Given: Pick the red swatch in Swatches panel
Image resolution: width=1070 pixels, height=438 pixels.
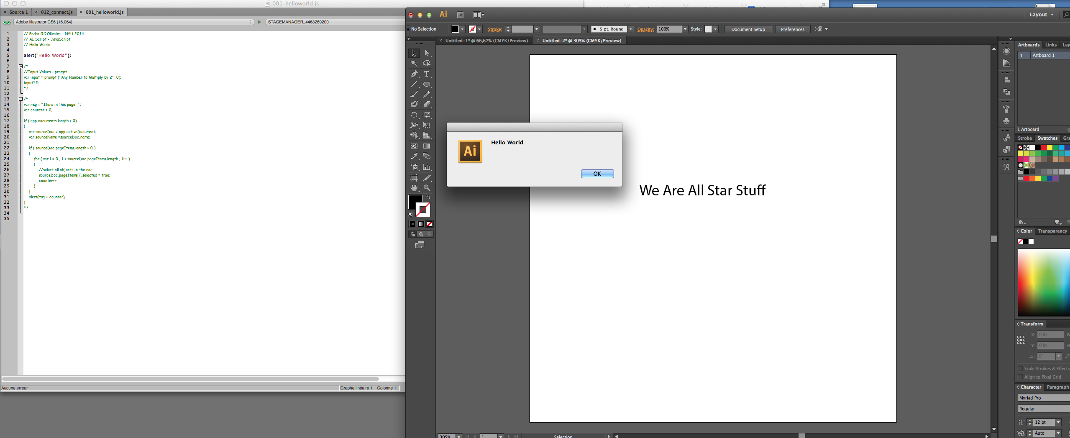Looking at the screenshot, I should 1044,147.
